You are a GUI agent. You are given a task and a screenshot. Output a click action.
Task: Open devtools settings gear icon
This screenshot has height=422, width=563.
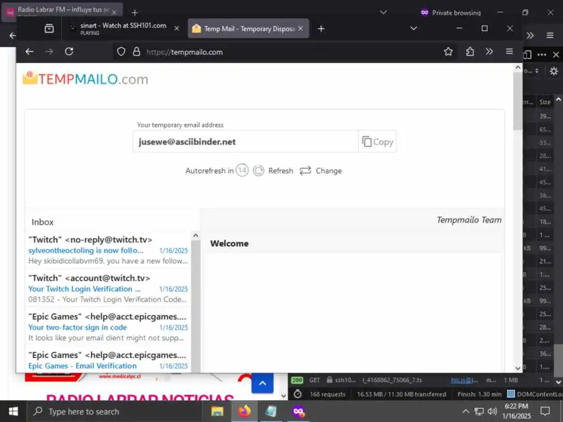[x=554, y=71]
